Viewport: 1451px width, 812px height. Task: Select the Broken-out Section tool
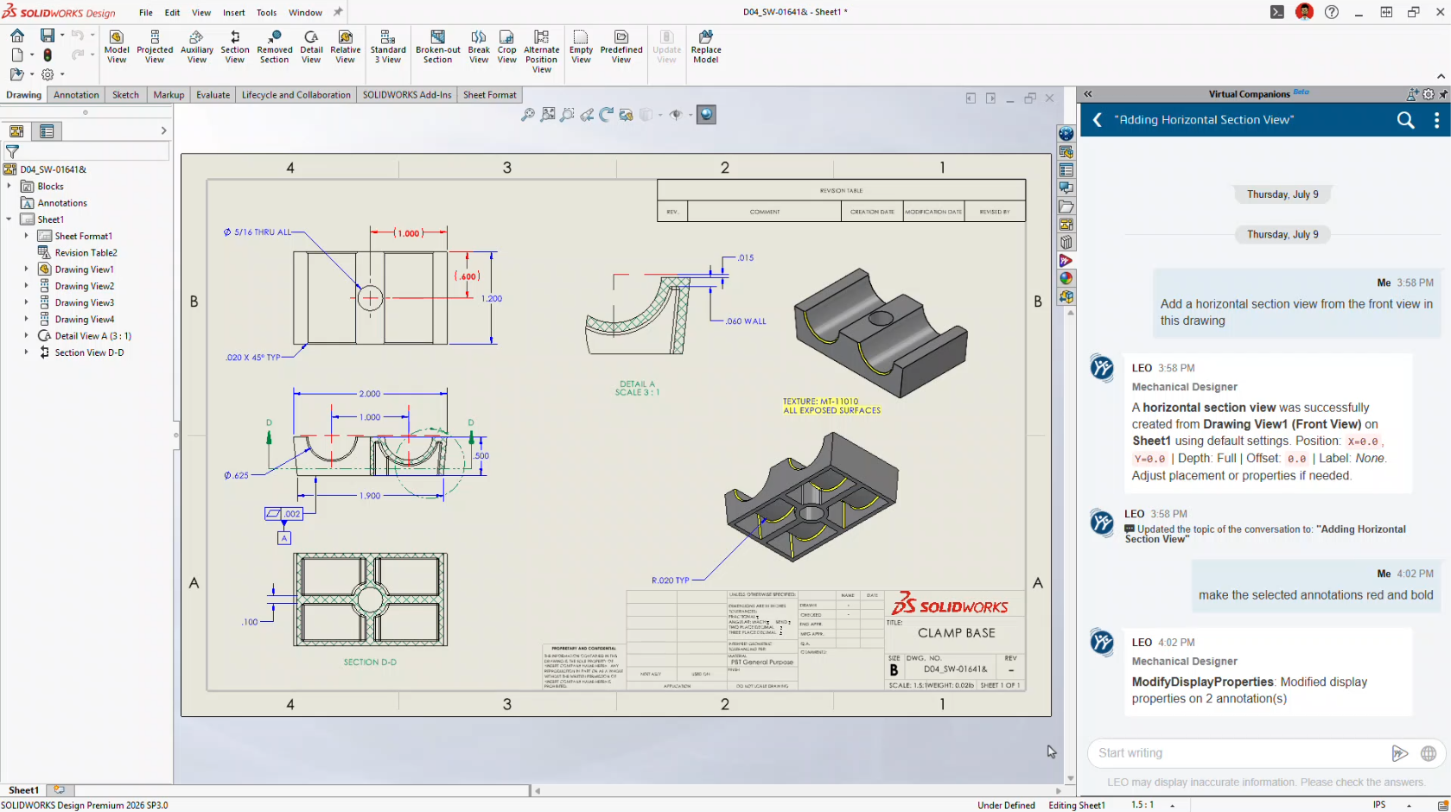pos(438,47)
